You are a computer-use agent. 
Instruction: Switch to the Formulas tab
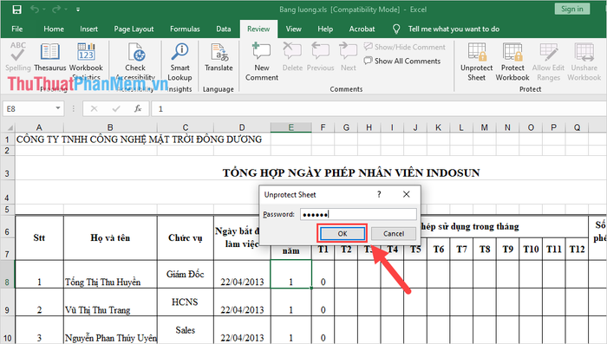185,29
